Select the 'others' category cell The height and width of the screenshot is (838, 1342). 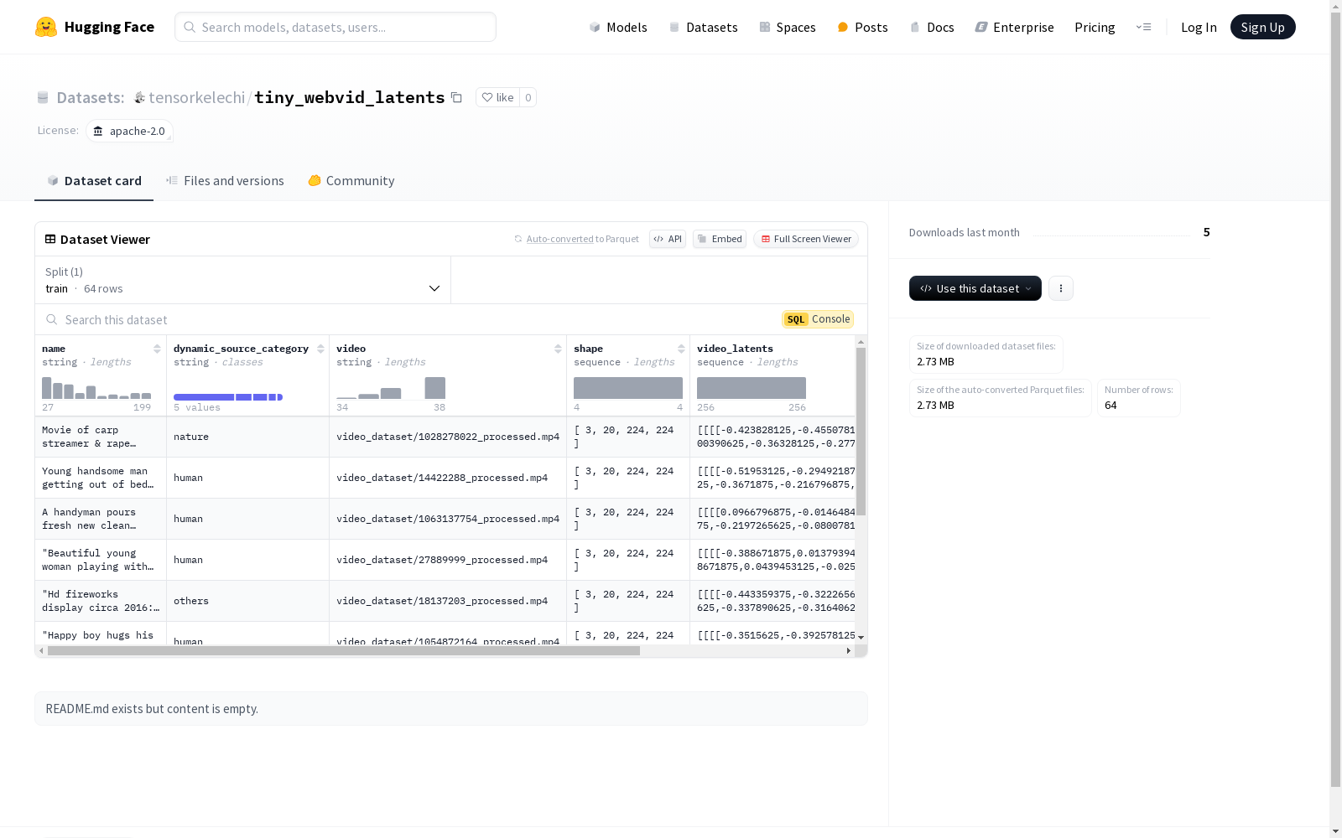click(x=247, y=601)
